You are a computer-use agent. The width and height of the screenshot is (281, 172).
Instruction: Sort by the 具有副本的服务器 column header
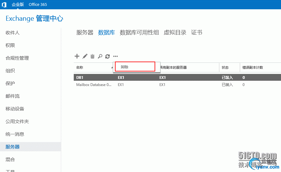pyautogui.click(x=173, y=67)
